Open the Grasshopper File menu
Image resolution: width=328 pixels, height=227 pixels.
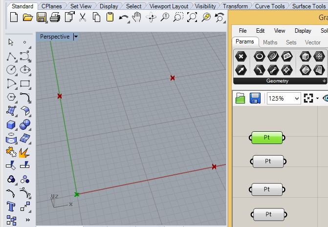pos(242,31)
